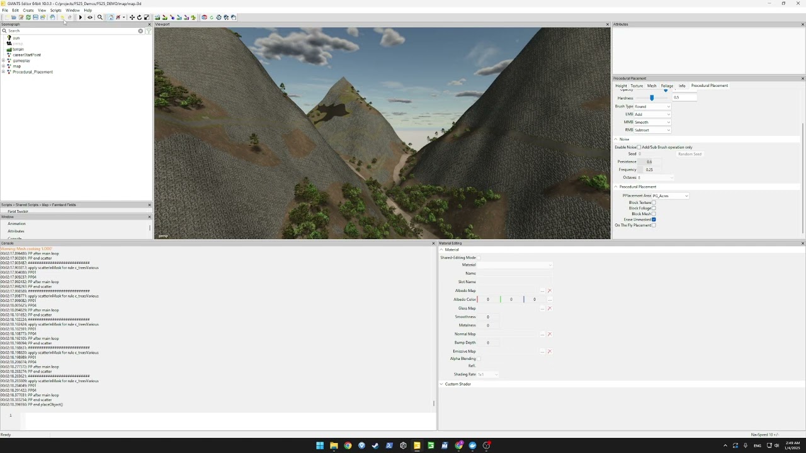Toggle the Block Texture checkbox
This screenshot has width=806, height=453.
pyautogui.click(x=654, y=203)
